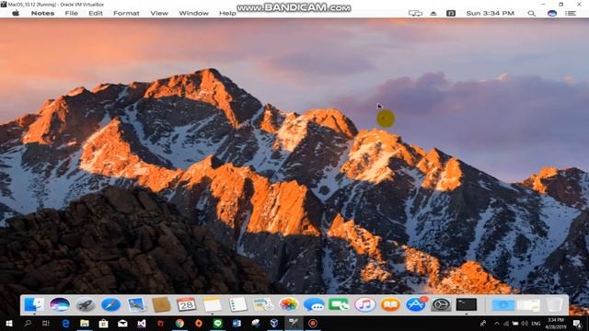589x331 pixels.
Task: Open Launchpad rocket icon in Dock
Action: coord(86,304)
